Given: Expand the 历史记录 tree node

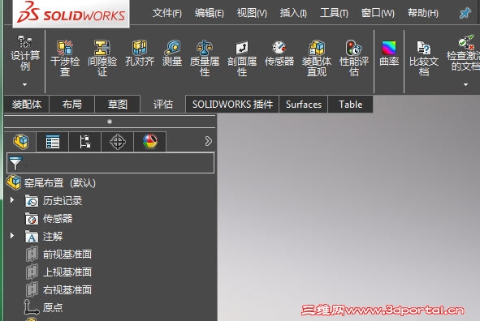Looking at the screenshot, I should [12, 200].
